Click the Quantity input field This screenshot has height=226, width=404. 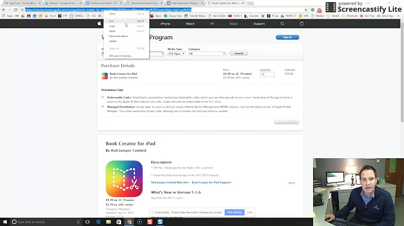[x=267, y=74]
